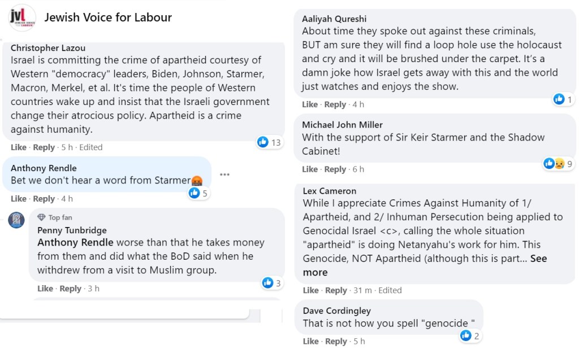Open the three-dot options on Anthony Rendle's comment
The width and height of the screenshot is (579, 358).
tap(224, 174)
